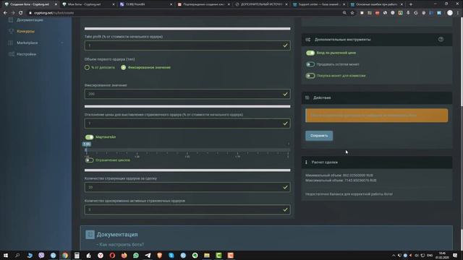This screenshot has width=463, height=260.
Task: Toggle the Ограничение циклов switch
Action: pos(89,160)
